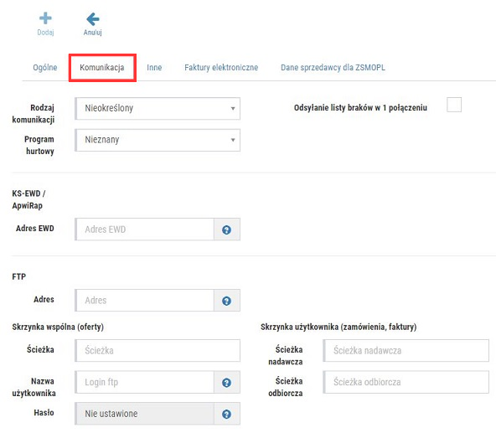This screenshot has height=433, width=496.
Task: Select the Komunikacja tab
Action: point(102,67)
